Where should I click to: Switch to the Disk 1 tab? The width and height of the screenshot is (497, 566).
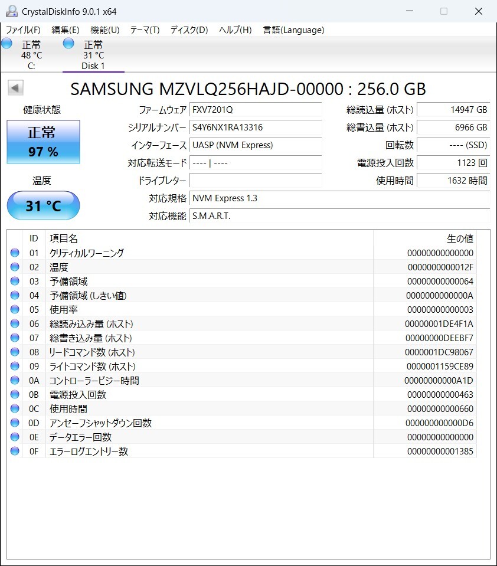pos(93,56)
